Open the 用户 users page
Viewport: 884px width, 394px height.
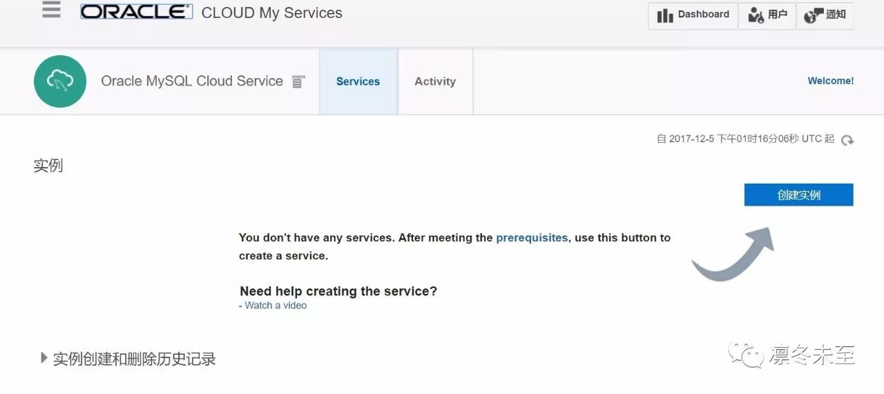(x=767, y=15)
